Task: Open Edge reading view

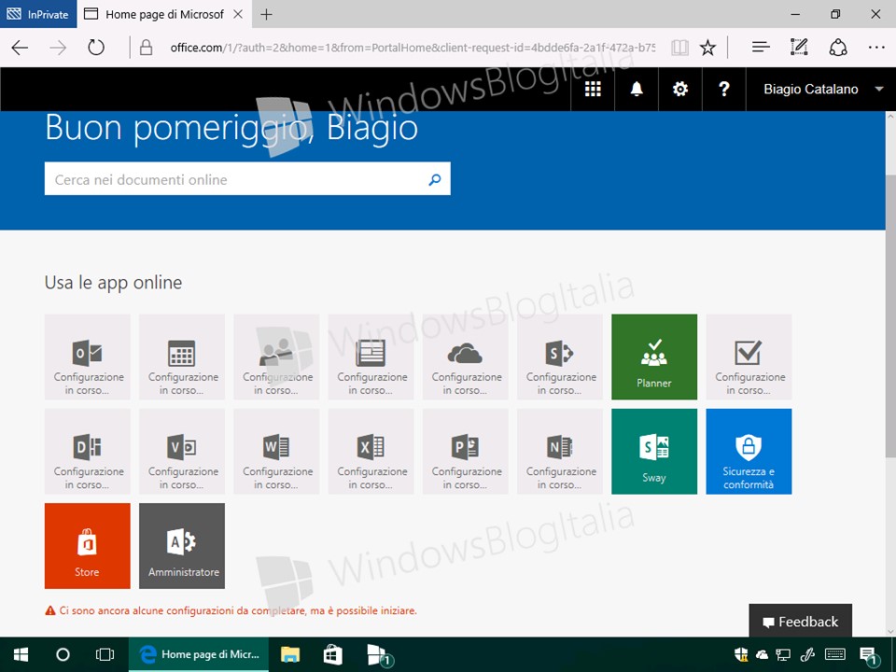Action: click(x=679, y=48)
